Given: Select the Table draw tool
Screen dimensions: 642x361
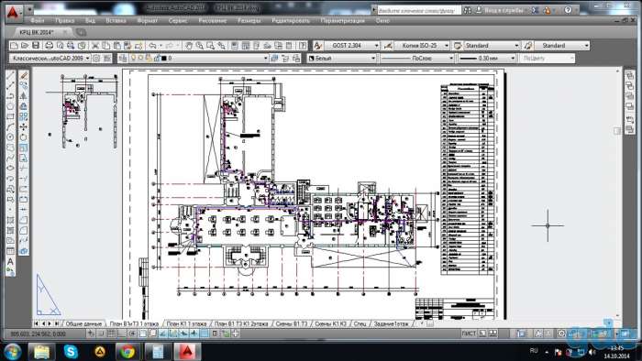Looking at the screenshot, I should point(11,251).
